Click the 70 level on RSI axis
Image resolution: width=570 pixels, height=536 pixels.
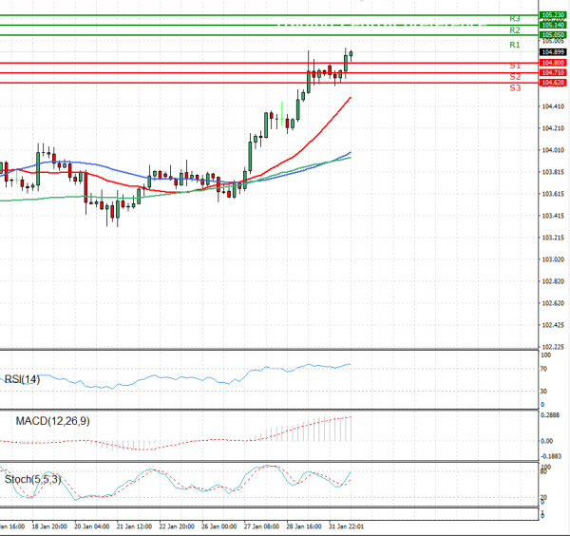pos(543,369)
